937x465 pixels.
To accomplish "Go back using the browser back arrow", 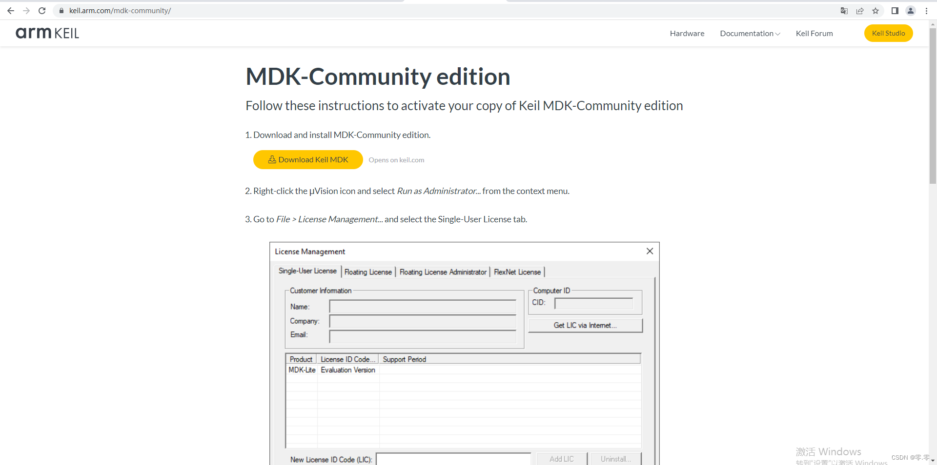I will tap(11, 11).
